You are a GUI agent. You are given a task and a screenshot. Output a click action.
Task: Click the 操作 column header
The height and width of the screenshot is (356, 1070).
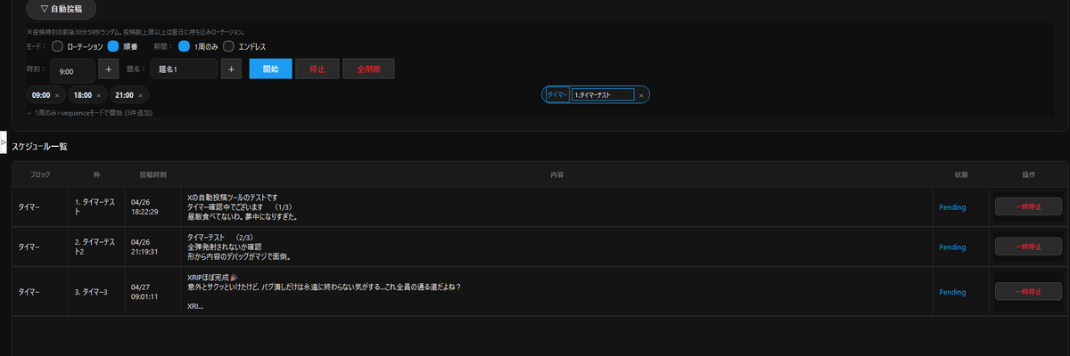pos(1029,174)
